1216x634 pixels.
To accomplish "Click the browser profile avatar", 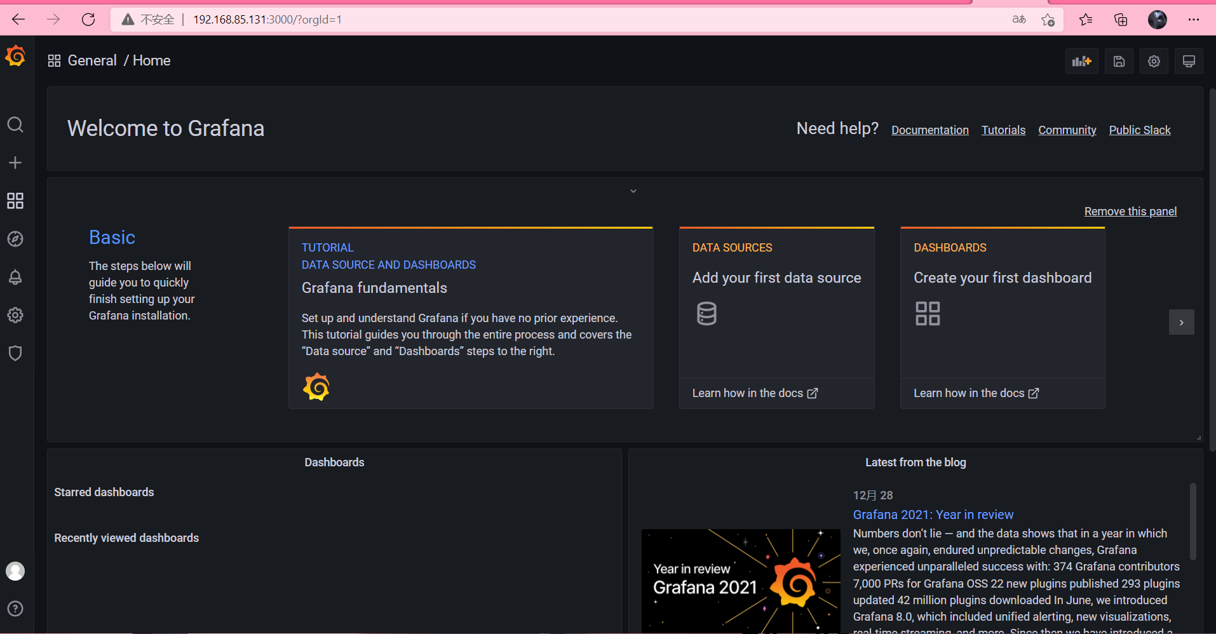I will tap(1158, 20).
